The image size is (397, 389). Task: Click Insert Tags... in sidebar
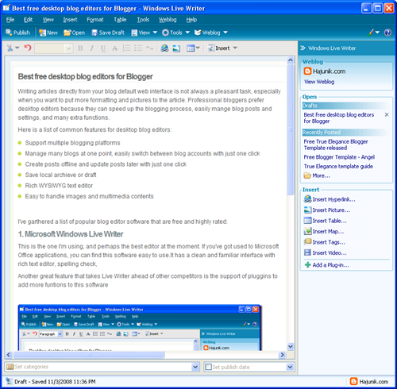tap(325, 242)
